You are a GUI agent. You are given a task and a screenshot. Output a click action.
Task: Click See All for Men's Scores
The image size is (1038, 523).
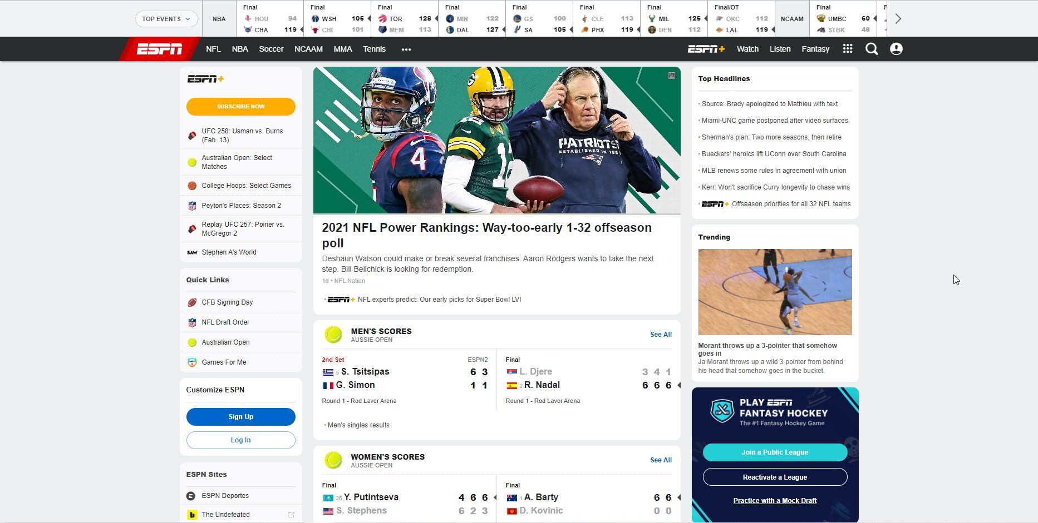[661, 335]
